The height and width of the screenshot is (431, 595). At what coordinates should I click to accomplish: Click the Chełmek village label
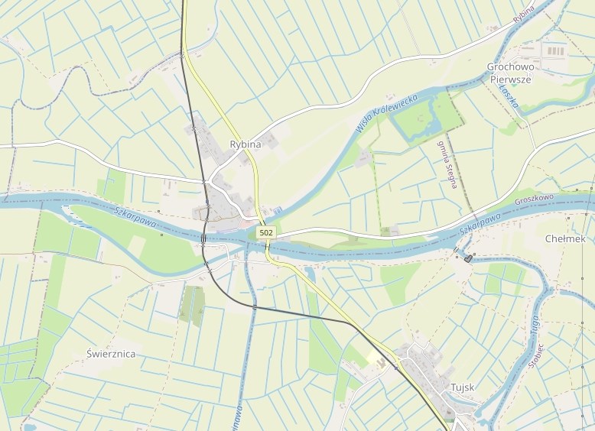[x=565, y=239]
